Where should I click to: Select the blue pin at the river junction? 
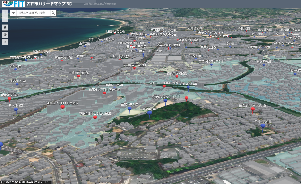[x=189, y=88]
